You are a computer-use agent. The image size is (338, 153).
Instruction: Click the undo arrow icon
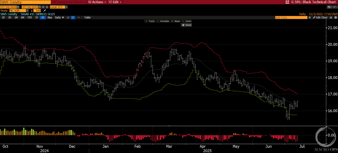[329, 7]
